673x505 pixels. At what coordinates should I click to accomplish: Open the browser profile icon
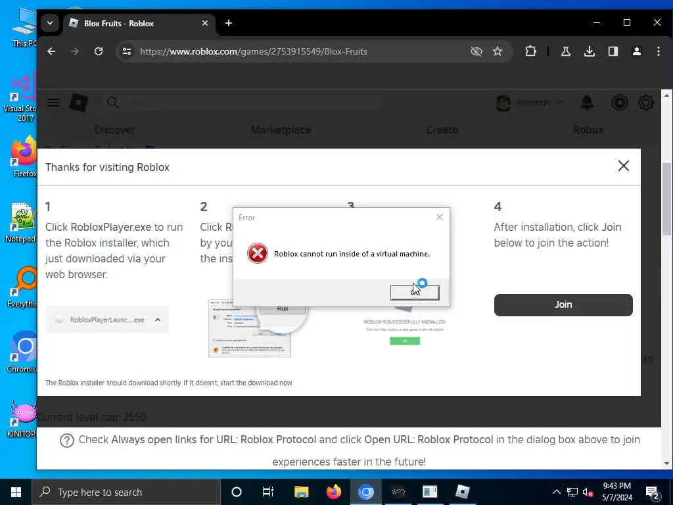(x=636, y=51)
